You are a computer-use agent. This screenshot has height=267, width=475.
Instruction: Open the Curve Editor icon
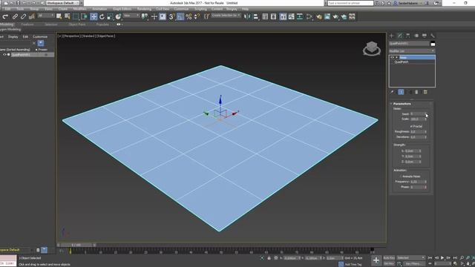click(291, 16)
